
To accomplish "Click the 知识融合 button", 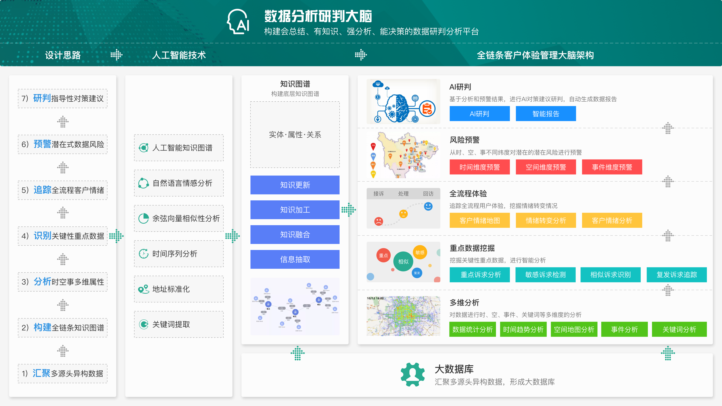I will click(295, 234).
